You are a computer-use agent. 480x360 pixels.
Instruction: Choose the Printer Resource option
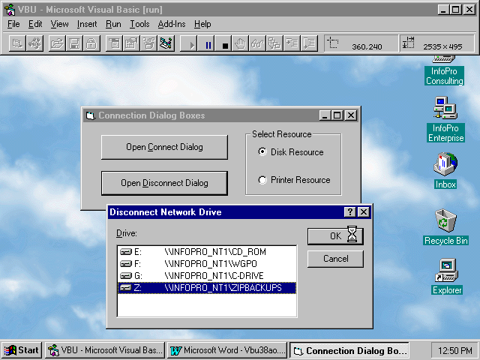pyautogui.click(x=262, y=180)
